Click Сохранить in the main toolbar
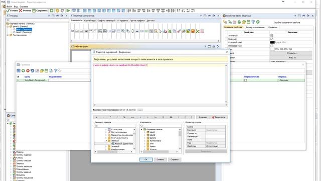The height and width of the screenshot is (181, 321). (x=40, y=11)
